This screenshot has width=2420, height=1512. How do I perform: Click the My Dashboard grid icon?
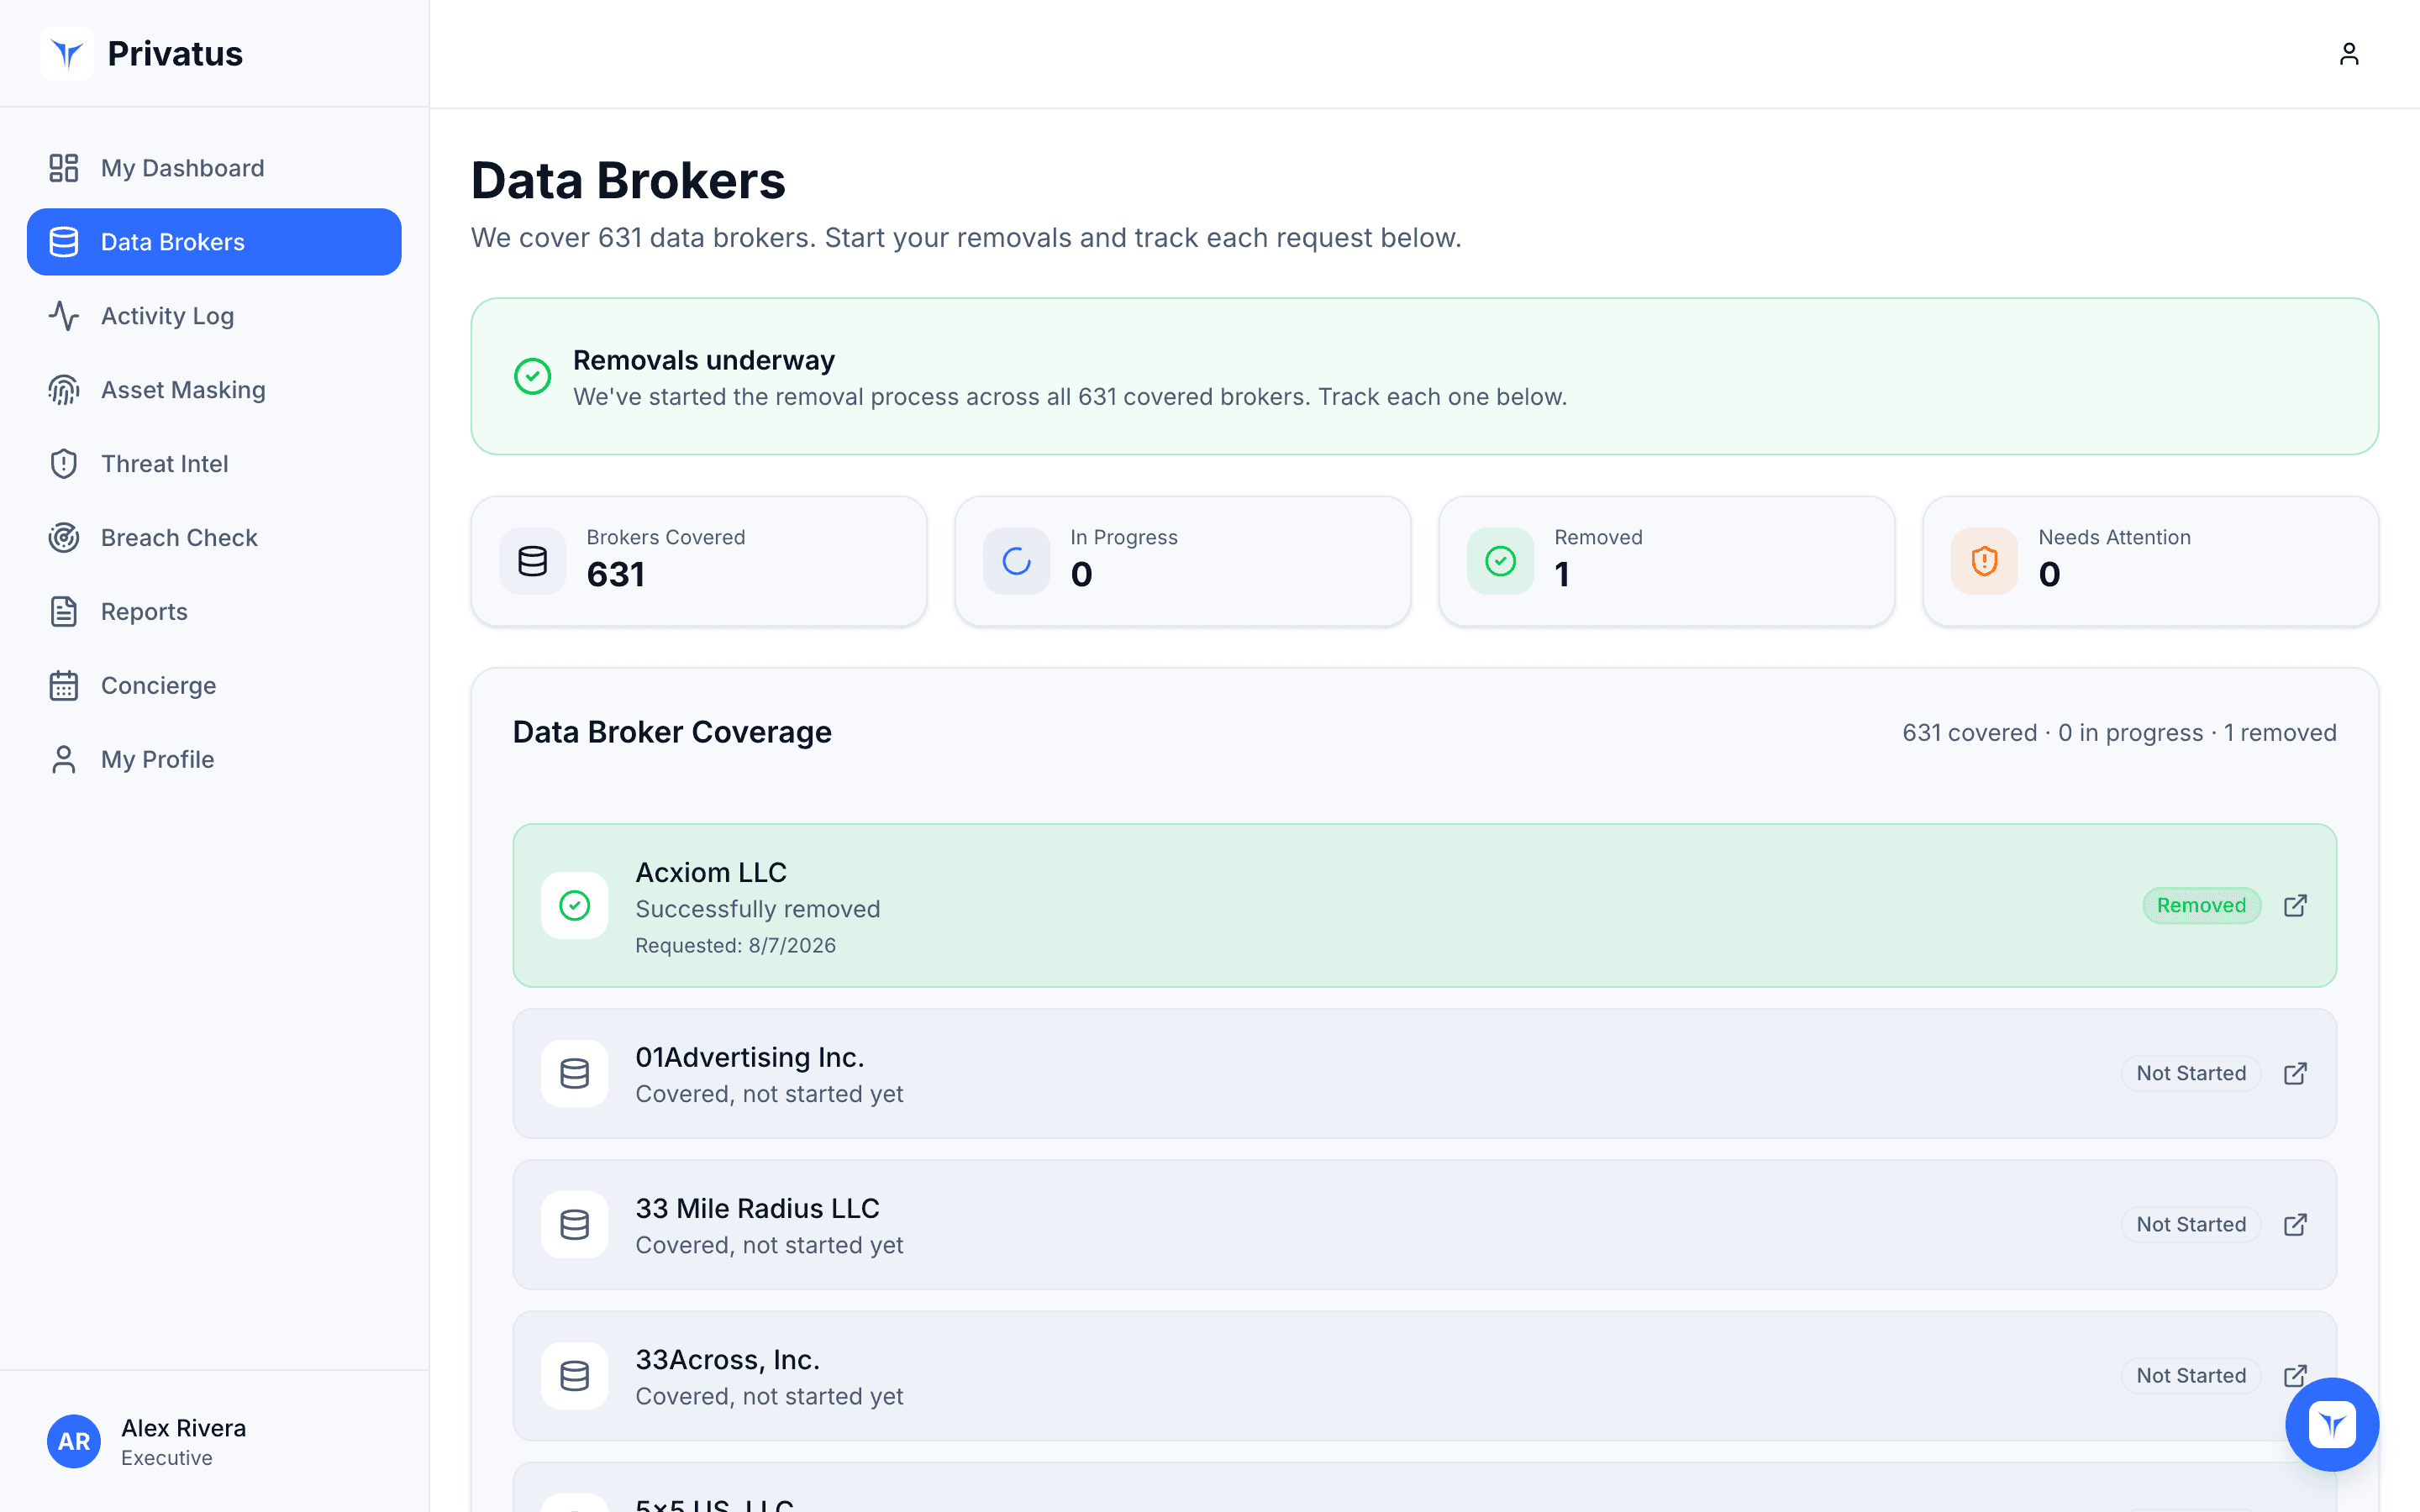[x=64, y=168]
